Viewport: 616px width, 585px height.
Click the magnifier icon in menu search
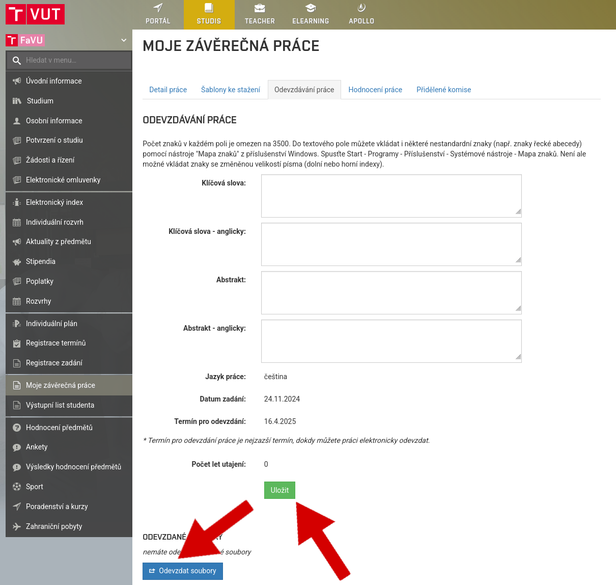click(x=17, y=60)
